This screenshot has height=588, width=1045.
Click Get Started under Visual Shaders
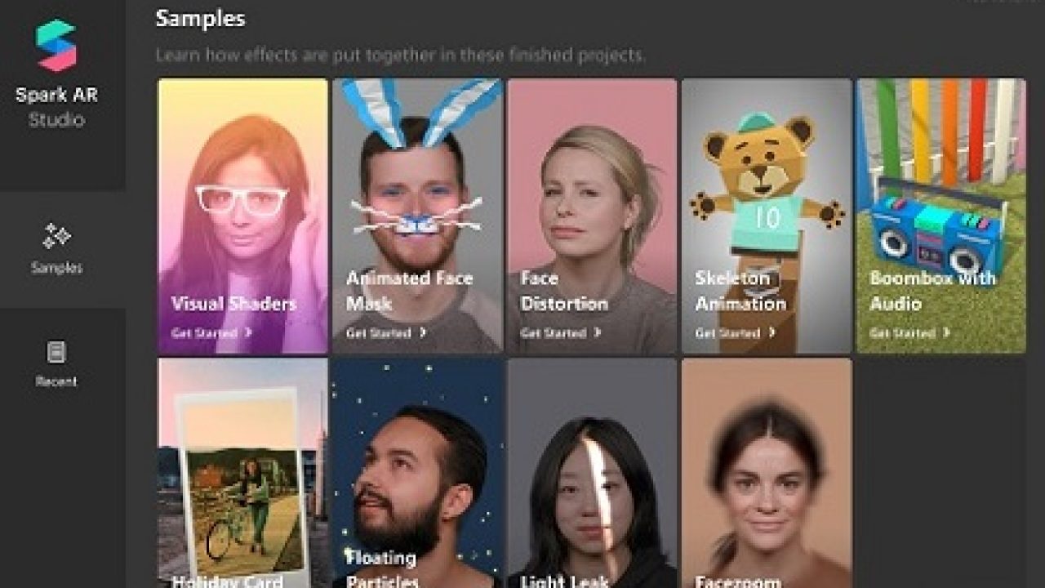[x=204, y=333]
